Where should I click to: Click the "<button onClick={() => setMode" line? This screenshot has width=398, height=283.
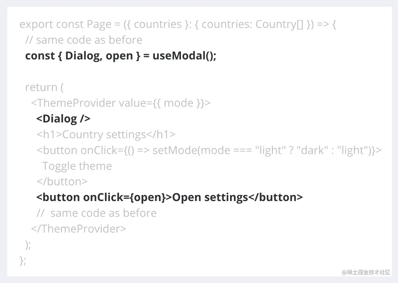click(209, 150)
